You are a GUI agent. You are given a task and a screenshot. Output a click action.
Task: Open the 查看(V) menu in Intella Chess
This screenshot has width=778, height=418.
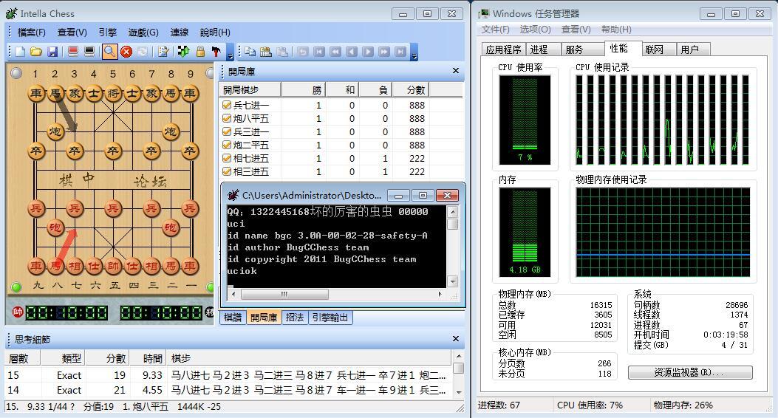[x=72, y=32]
